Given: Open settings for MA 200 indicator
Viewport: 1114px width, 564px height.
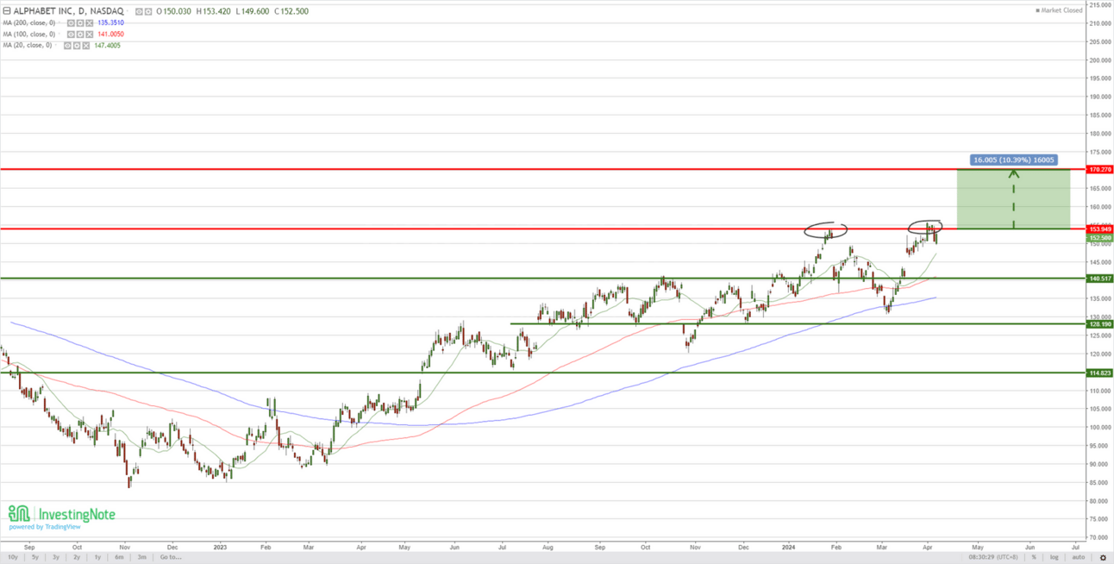Looking at the screenshot, I should (80, 23).
